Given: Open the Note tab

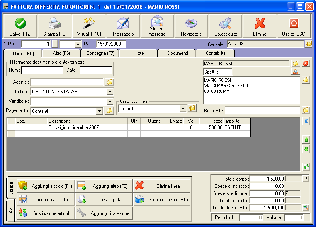Looking at the screenshot, I should [139, 53].
